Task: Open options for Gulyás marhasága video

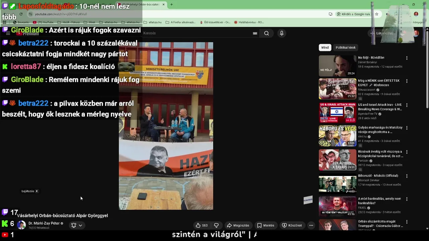Action: 407,128
